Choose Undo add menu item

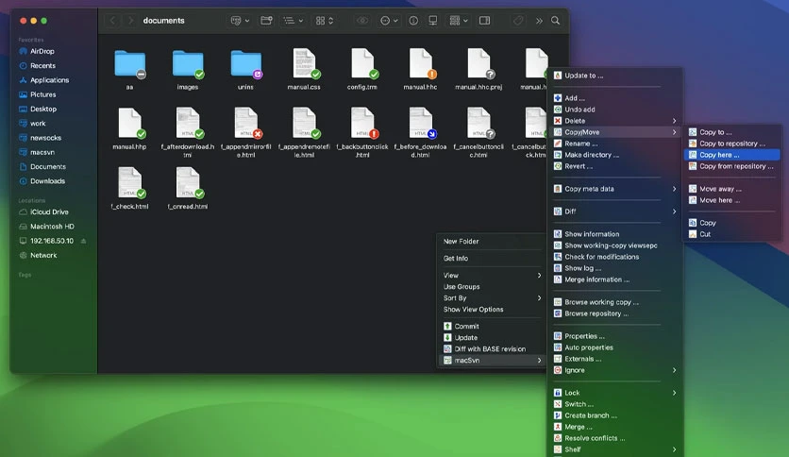(615, 110)
